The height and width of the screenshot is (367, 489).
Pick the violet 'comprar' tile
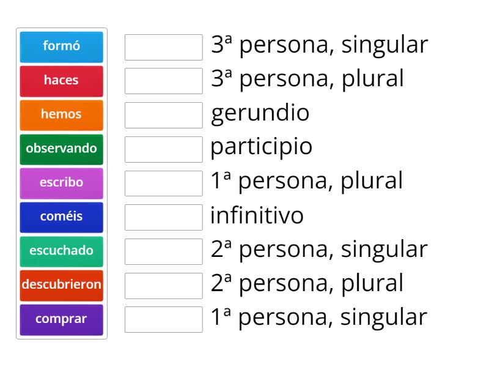61,319
